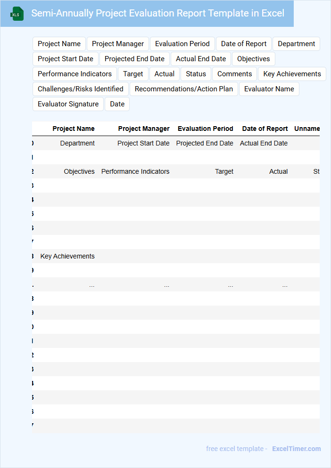This screenshot has width=331, height=468.
Task: Click the Evaluation Period column header
Action: [206, 129]
